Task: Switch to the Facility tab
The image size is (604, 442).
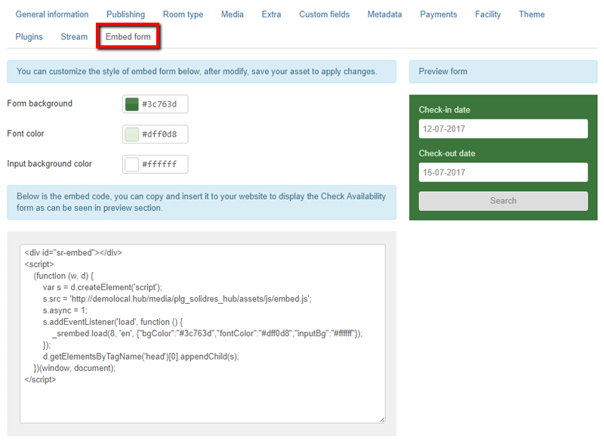Action: tap(488, 14)
